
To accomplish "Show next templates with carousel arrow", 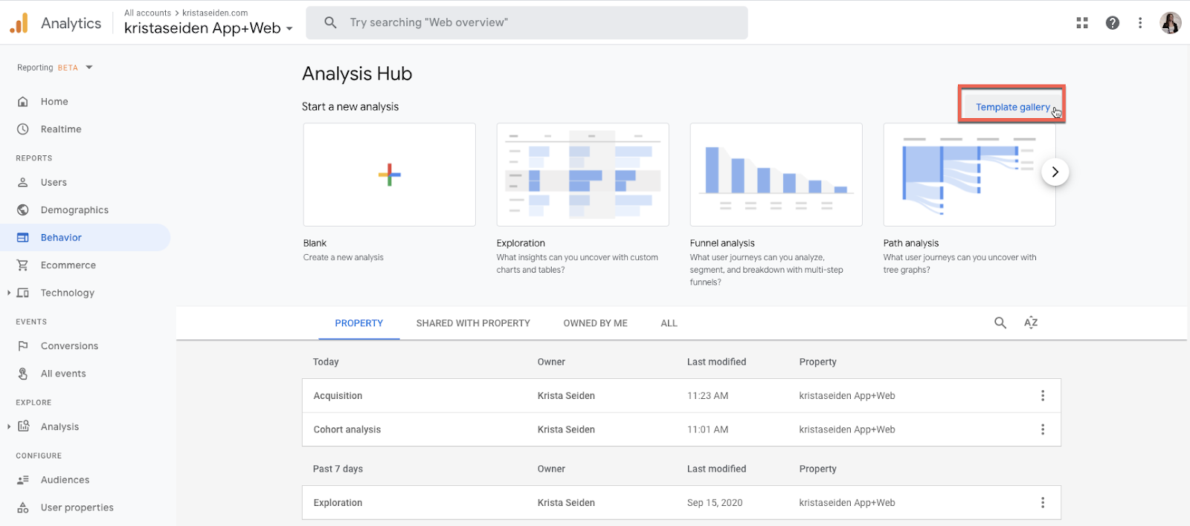I will pyautogui.click(x=1055, y=172).
